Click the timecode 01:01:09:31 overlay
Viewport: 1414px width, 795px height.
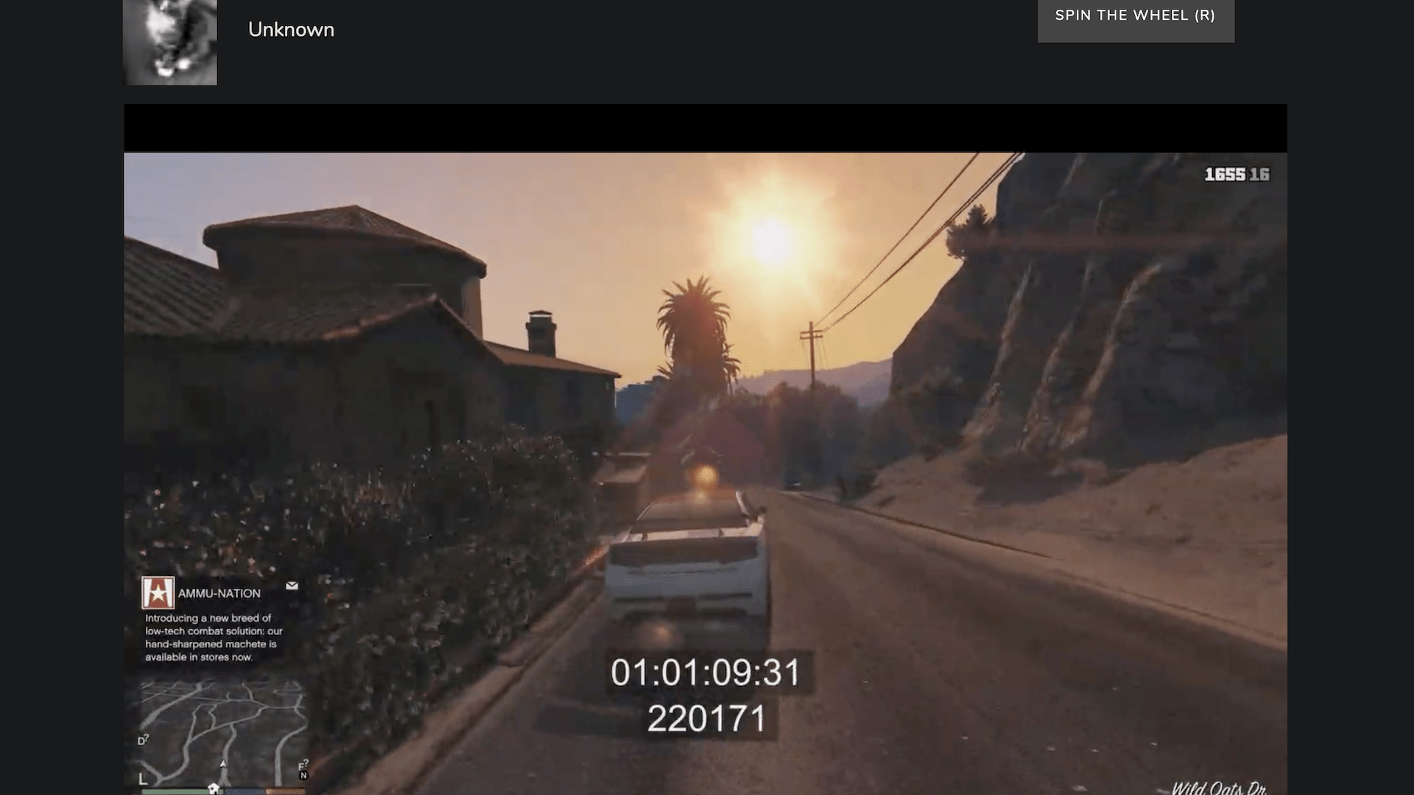click(706, 673)
